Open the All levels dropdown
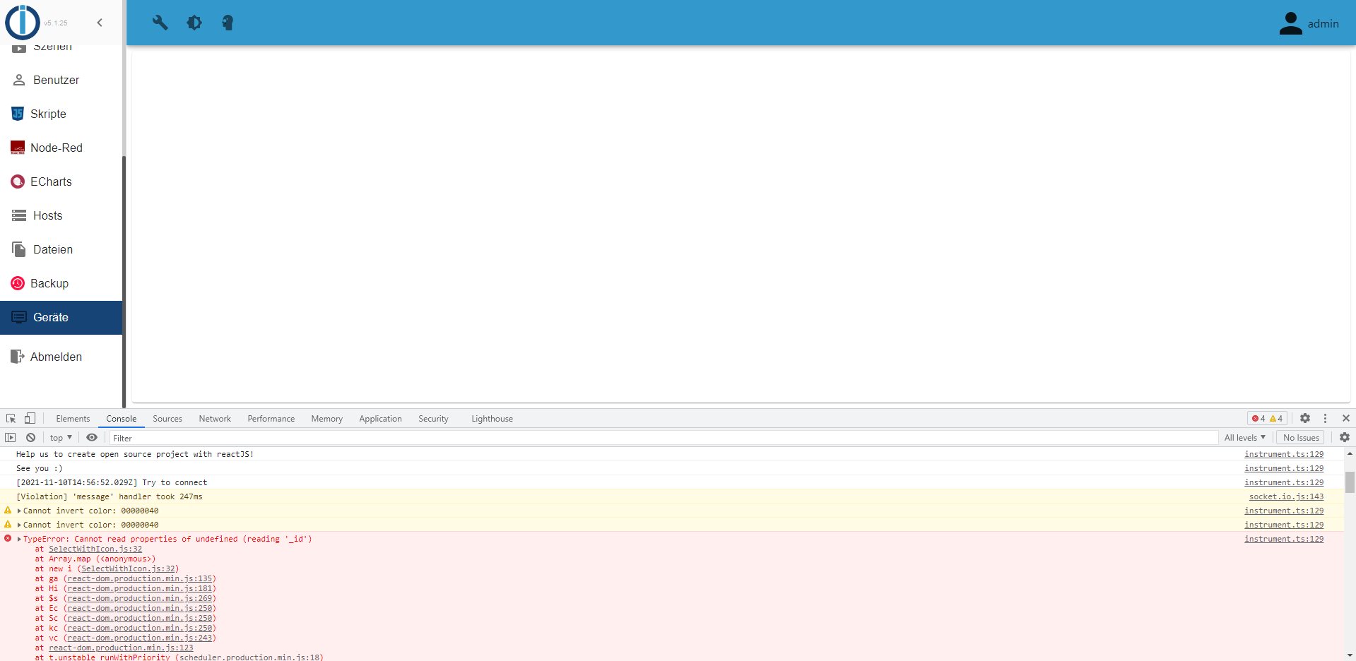Image resolution: width=1356 pixels, height=661 pixels. (1244, 437)
